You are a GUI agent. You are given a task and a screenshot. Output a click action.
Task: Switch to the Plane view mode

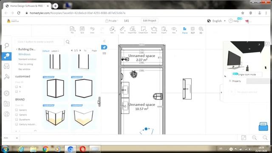[x=185, y=30]
